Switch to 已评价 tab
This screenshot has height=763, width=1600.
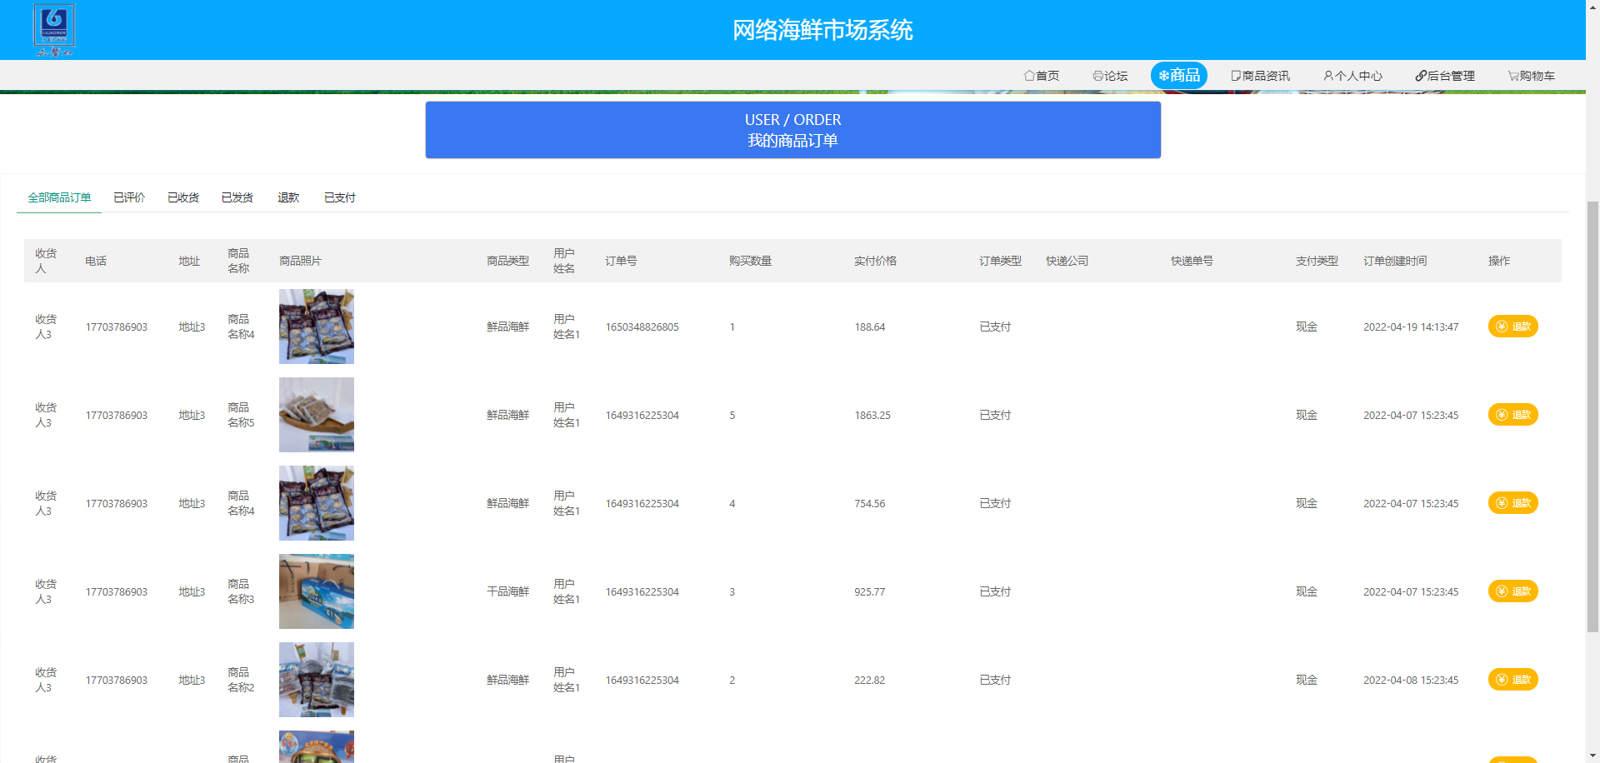pos(129,197)
